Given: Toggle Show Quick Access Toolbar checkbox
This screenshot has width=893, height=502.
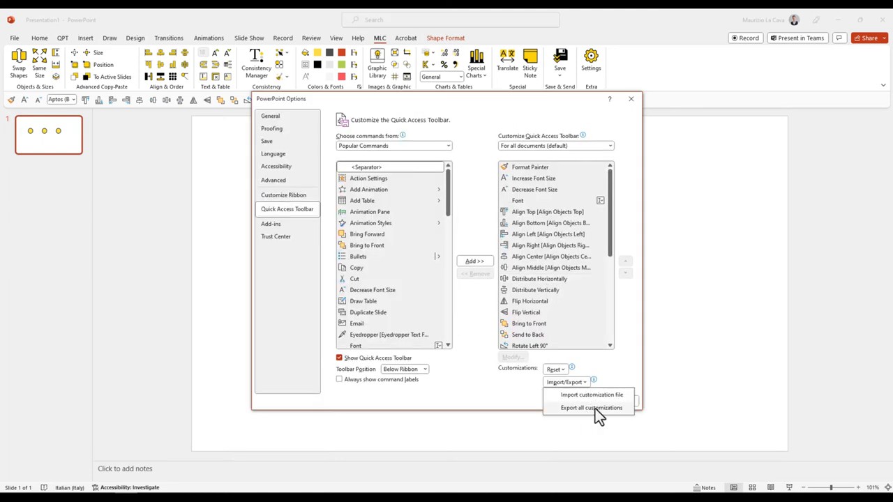Looking at the screenshot, I should coord(340,358).
